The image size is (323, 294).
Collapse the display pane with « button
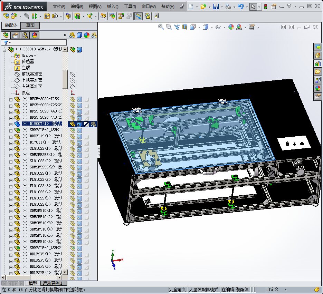(65, 35)
